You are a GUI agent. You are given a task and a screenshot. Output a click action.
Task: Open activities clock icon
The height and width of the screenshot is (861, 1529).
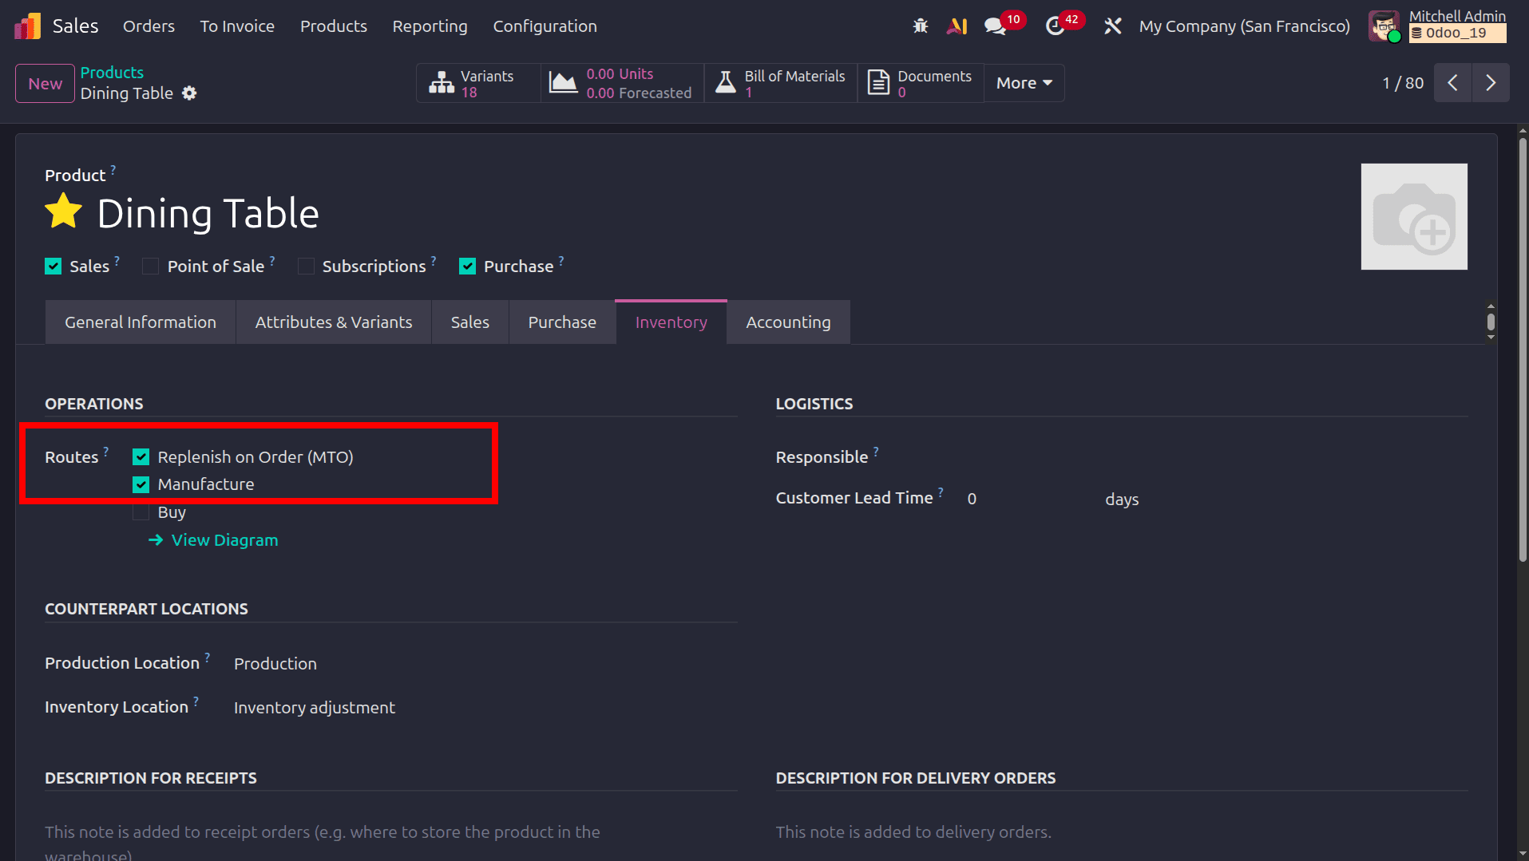pos(1056,26)
